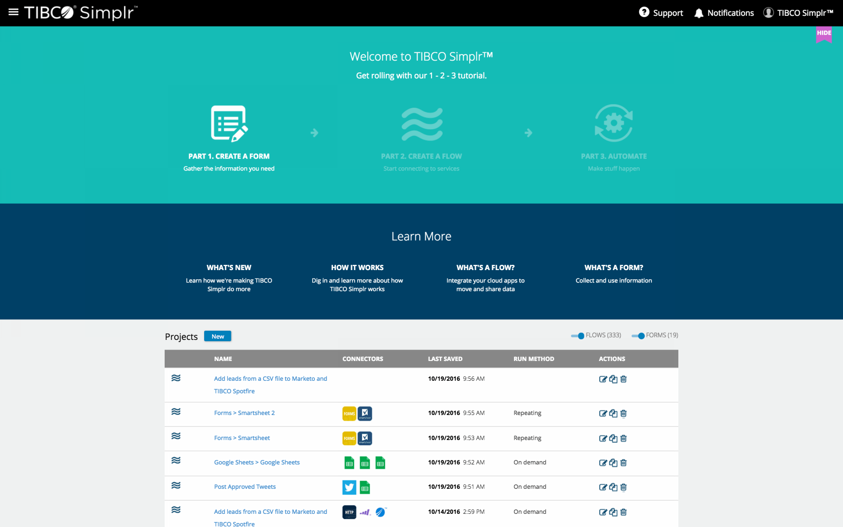Sort the table by LAST SAVED column
Image resolution: width=843 pixels, height=527 pixels.
point(445,359)
